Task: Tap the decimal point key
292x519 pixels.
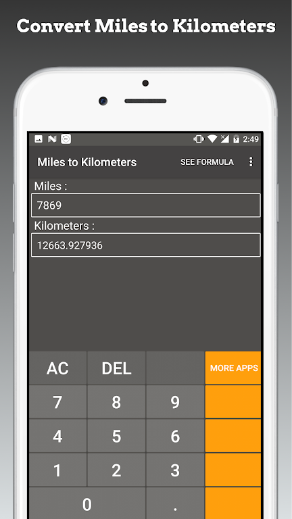Action: pyautogui.click(x=175, y=503)
